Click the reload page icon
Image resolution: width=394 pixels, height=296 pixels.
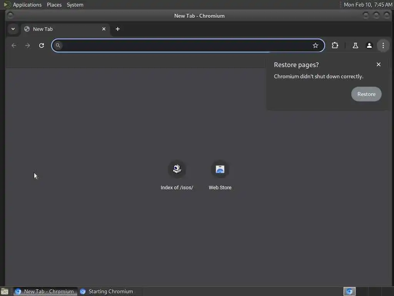tap(42, 45)
